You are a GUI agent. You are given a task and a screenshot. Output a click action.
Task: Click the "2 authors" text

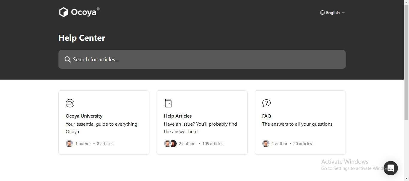(188, 144)
